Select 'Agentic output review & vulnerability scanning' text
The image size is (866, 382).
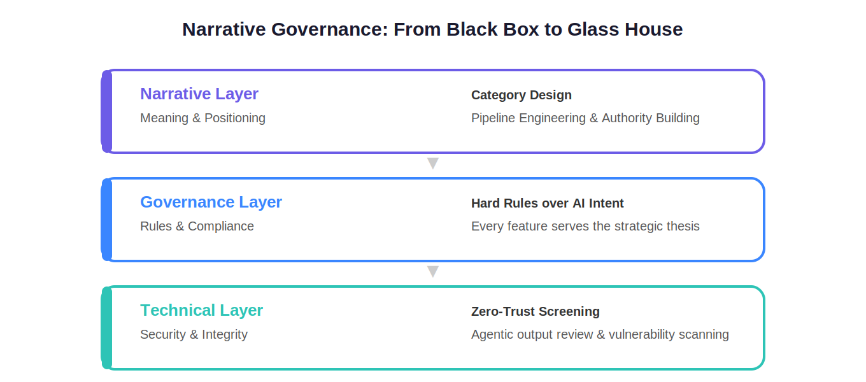(x=600, y=334)
